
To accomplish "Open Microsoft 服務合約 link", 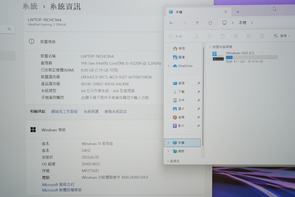I will 58,184.
